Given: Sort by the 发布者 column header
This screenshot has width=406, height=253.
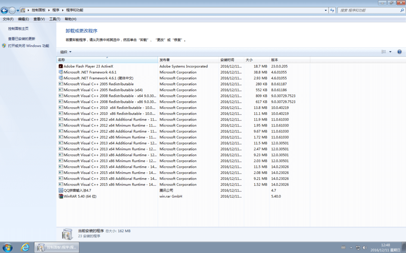Looking at the screenshot, I should tap(188, 60).
